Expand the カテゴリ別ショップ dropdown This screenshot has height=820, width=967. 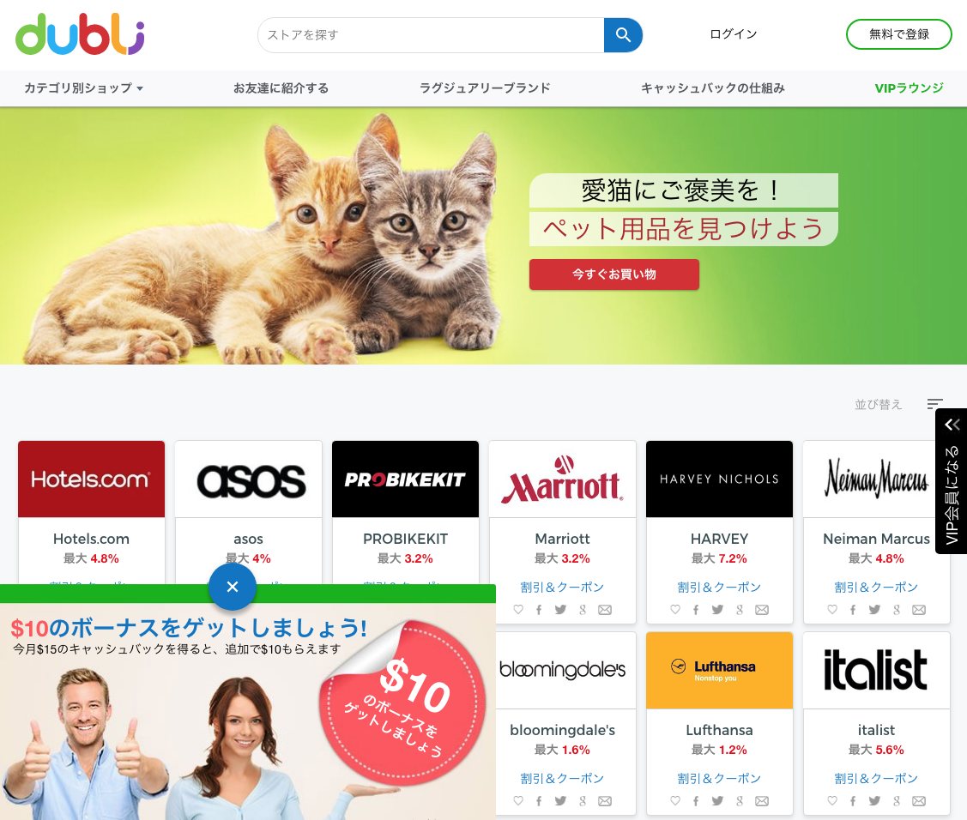click(x=84, y=88)
